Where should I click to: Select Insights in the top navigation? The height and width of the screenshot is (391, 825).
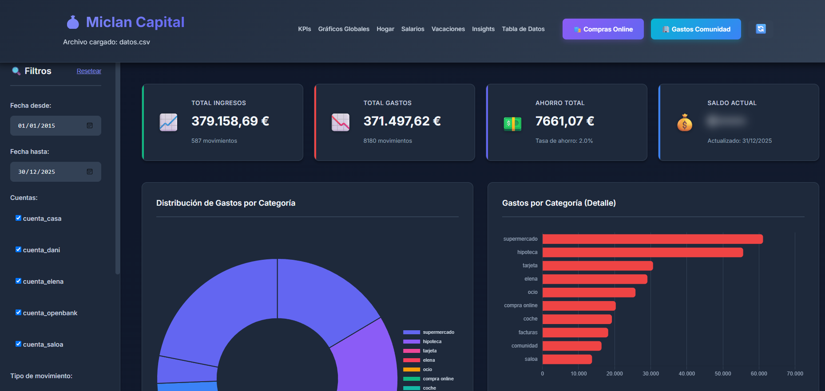tap(483, 29)
